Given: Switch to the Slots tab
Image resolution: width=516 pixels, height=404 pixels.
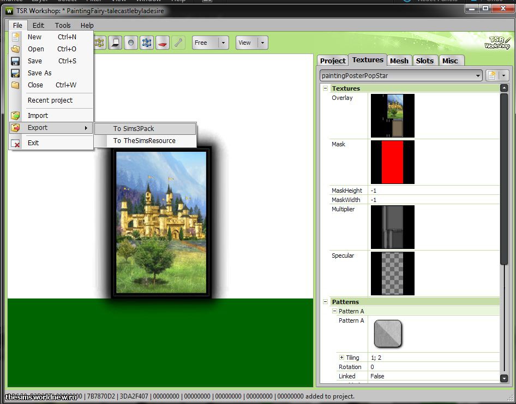Looking at the screenshot, I should tap(424, 61).
